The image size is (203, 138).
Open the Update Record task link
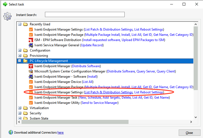tap(92, 45)
